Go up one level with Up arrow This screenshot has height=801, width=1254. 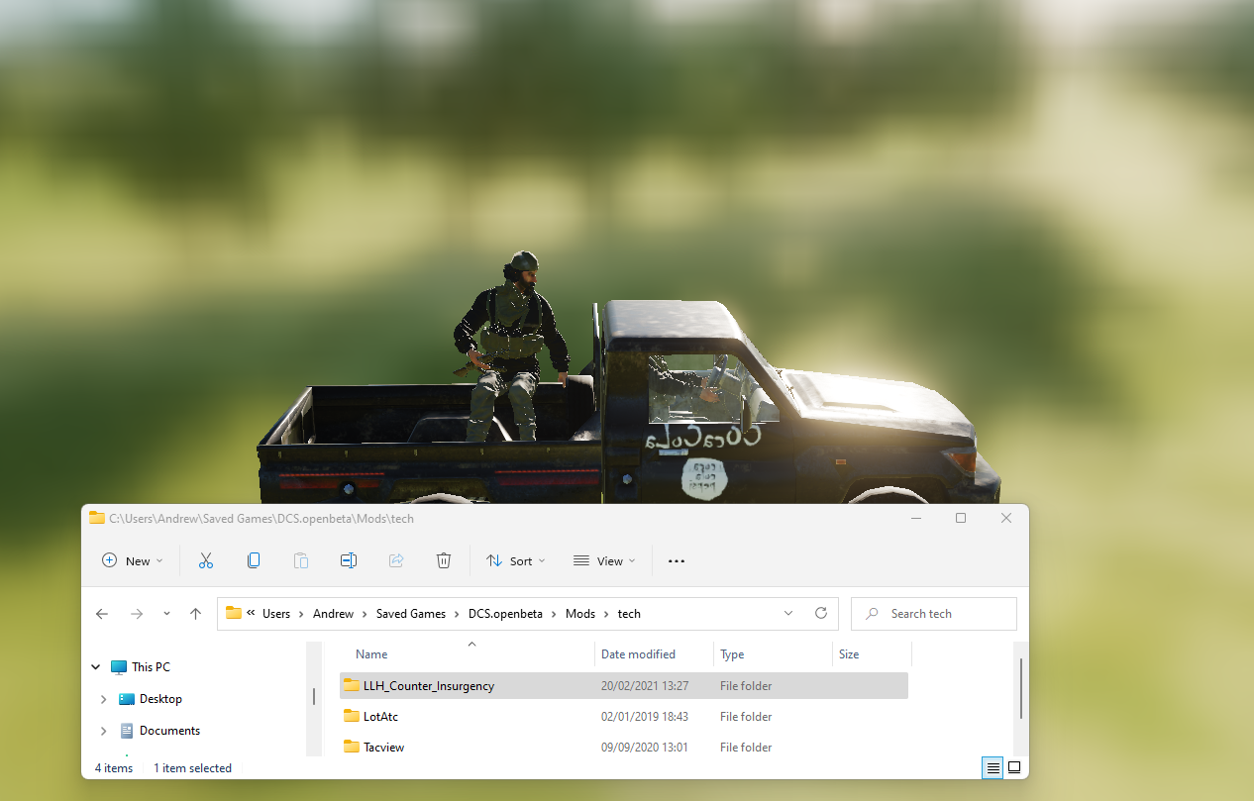pyautogui.click(x=196, y=614)
